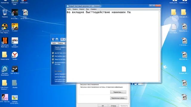This screenshot has height=107, width=191.
Task: Open the Правка menu in Notepad
Action: point(75,9)
